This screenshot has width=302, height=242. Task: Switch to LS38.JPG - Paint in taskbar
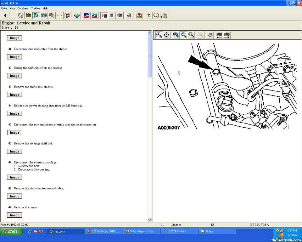(179, 231)
